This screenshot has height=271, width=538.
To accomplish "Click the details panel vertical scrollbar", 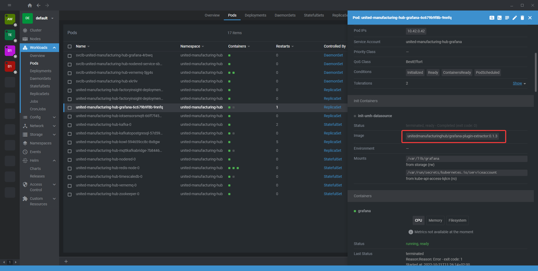I will coord(536,72).
